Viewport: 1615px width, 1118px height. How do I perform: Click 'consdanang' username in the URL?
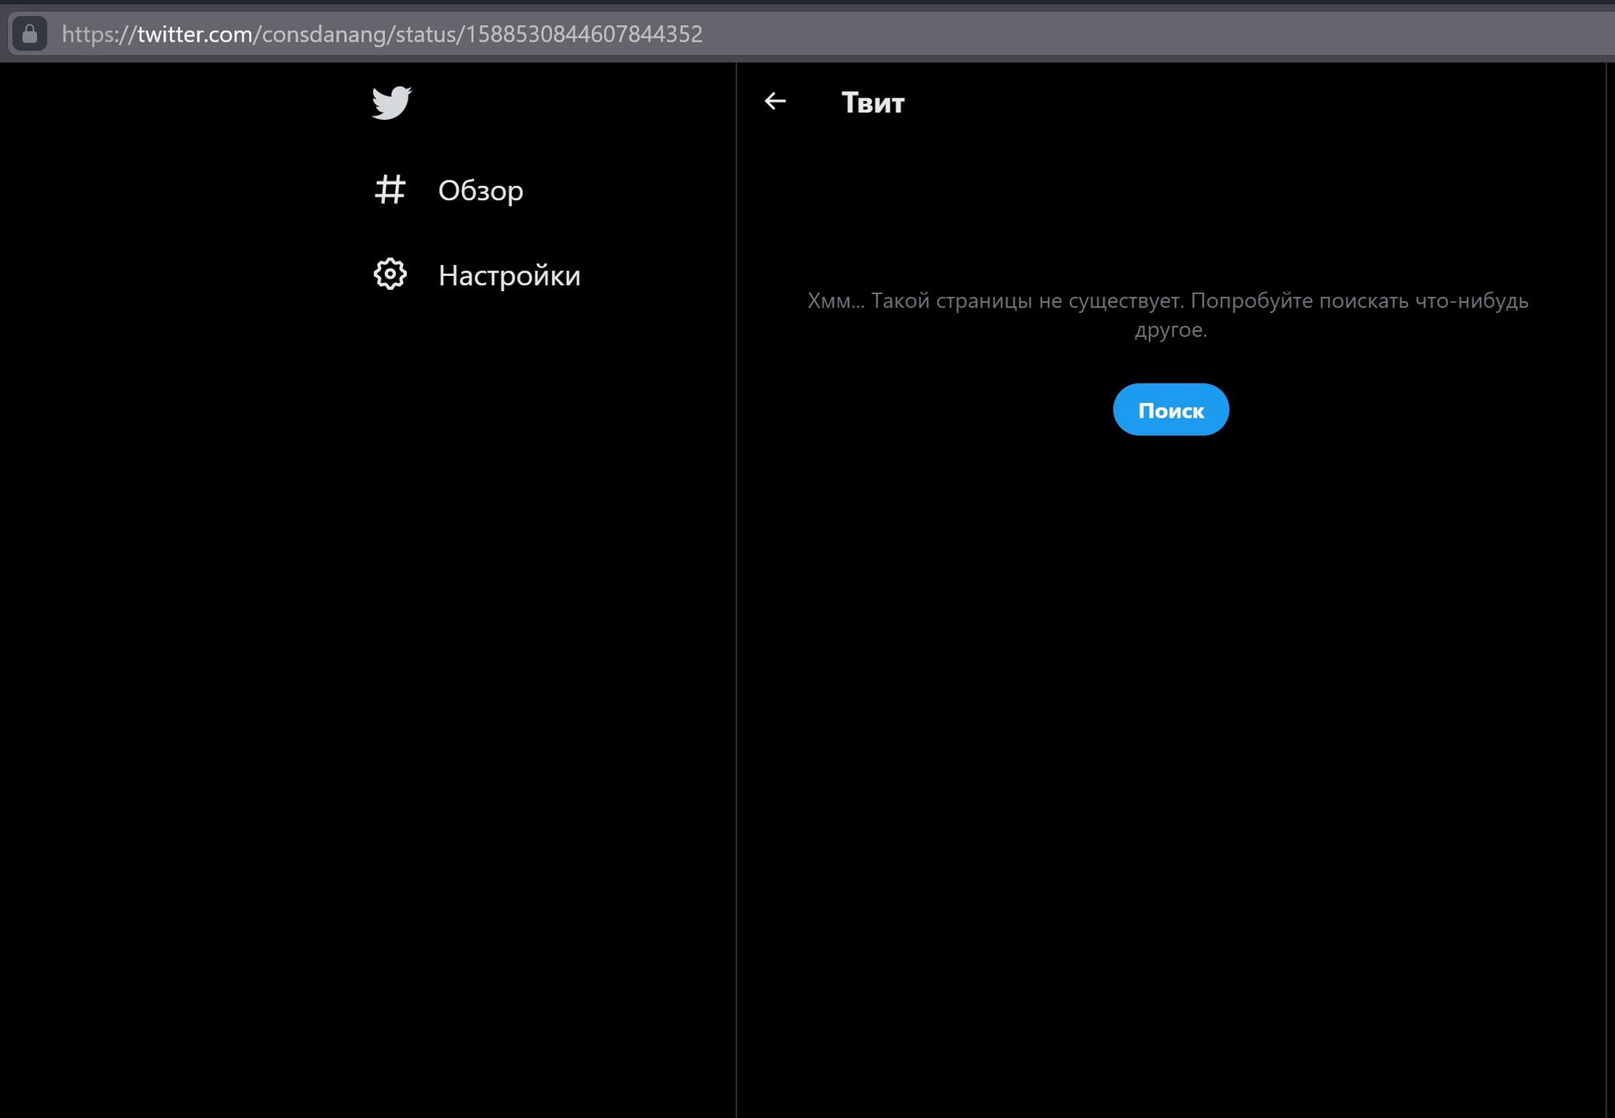pos(323,34)
